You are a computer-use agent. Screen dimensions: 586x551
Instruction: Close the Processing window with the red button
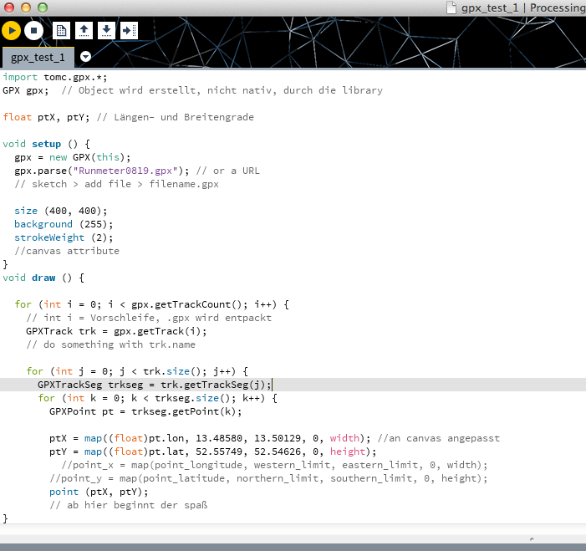click(9, 7)
